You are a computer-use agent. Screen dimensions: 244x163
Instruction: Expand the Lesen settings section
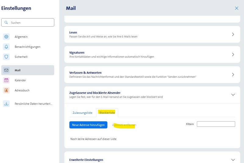pyautogui.click(x=233, y=34)
